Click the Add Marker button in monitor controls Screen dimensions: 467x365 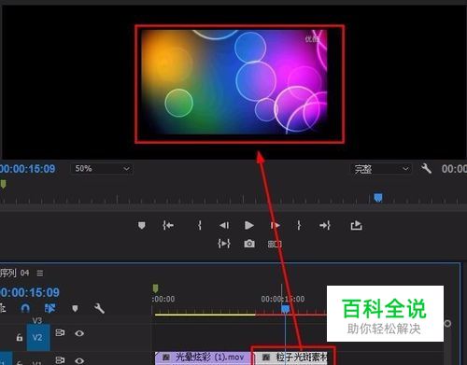[142, 225]
